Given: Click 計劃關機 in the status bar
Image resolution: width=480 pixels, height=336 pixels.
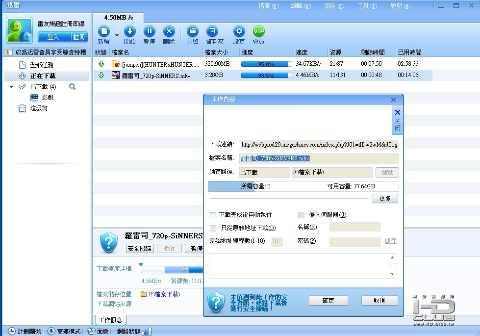Looking at the screenshot, I should coord(25,332).
